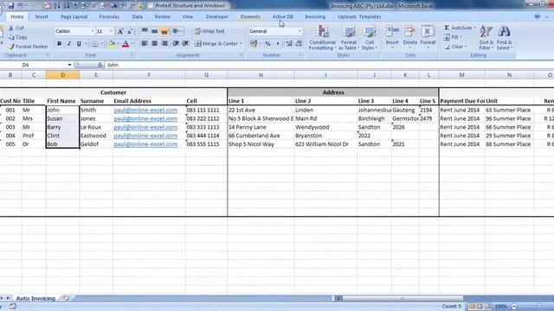Toggle Wrap Text
This screenshot has height=311, width=554.
coord(209,31)
